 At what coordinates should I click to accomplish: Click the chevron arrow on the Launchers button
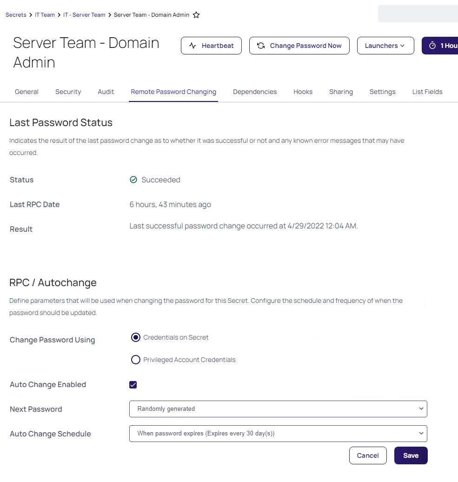point(402,46)
